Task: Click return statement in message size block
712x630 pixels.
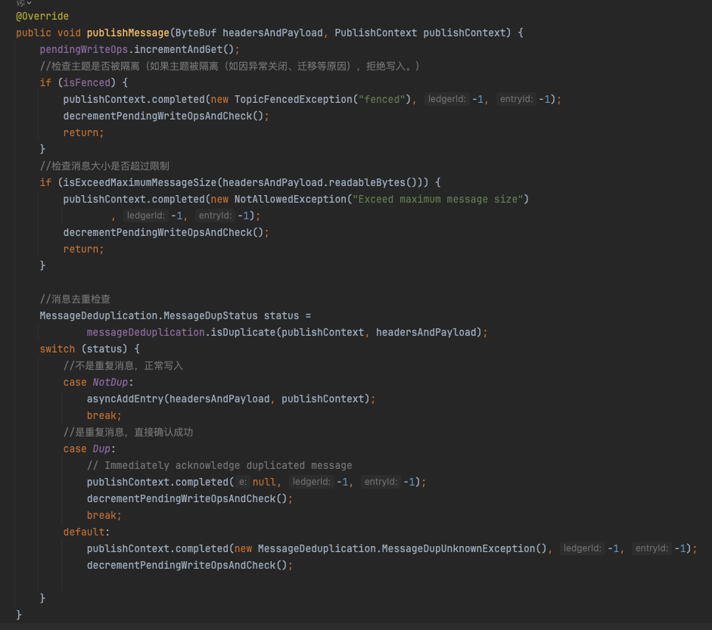Action: point(83,249)
